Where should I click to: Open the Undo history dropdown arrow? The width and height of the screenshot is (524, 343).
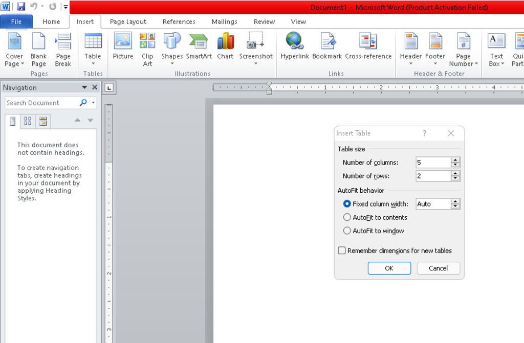pyautogui.click(x=42, y=6)
